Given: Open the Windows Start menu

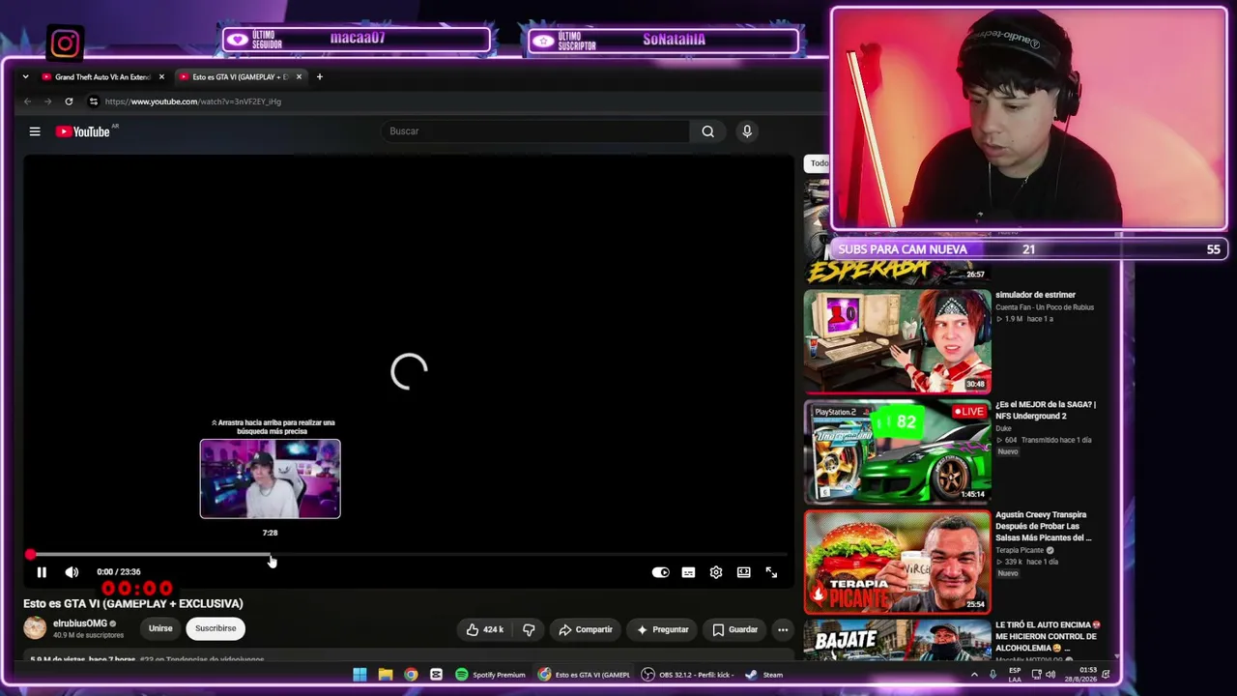Looking at the screenshot, I should [360, 675].
